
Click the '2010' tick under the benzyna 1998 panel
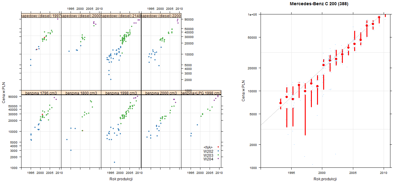tap(139, 173)
